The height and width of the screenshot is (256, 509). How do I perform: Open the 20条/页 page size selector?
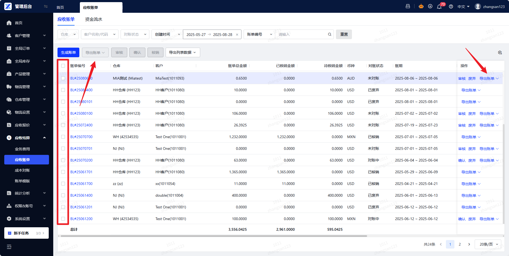(x=488, y=244)
